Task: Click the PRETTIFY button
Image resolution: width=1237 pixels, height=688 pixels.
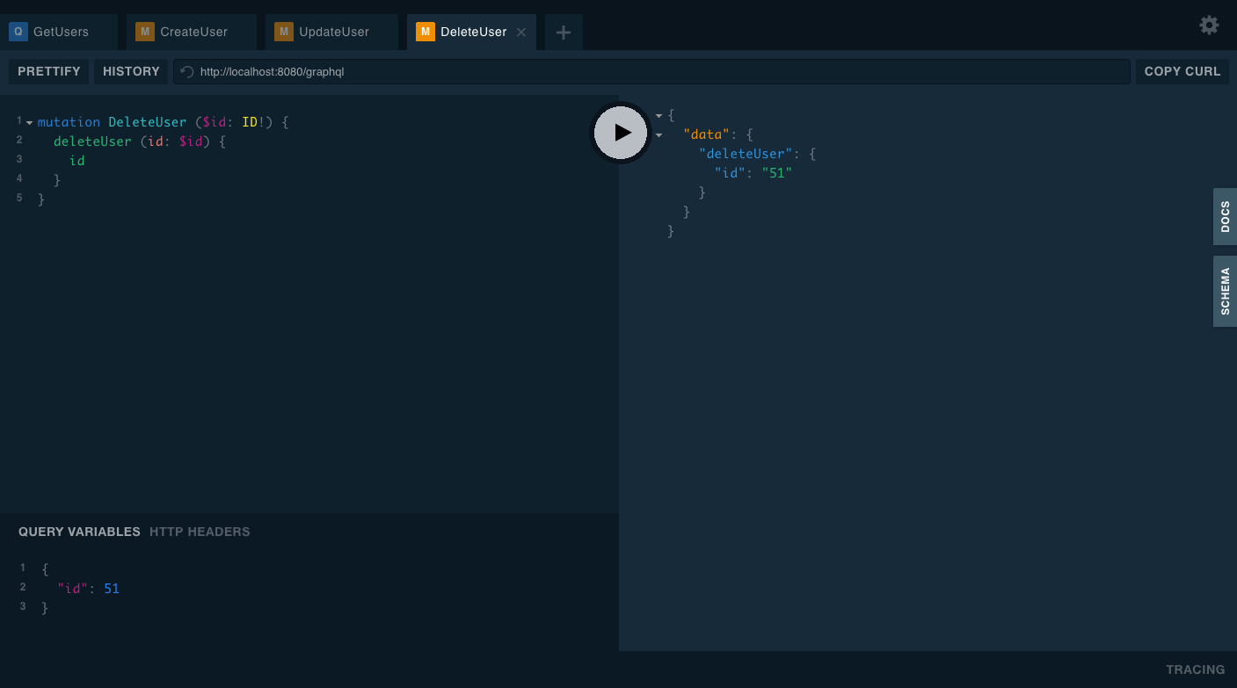Action: (48, 71)
